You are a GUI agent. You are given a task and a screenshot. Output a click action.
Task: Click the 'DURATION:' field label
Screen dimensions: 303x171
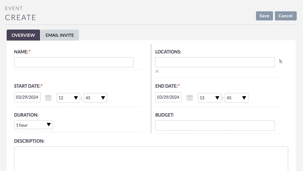click(26, 115)
